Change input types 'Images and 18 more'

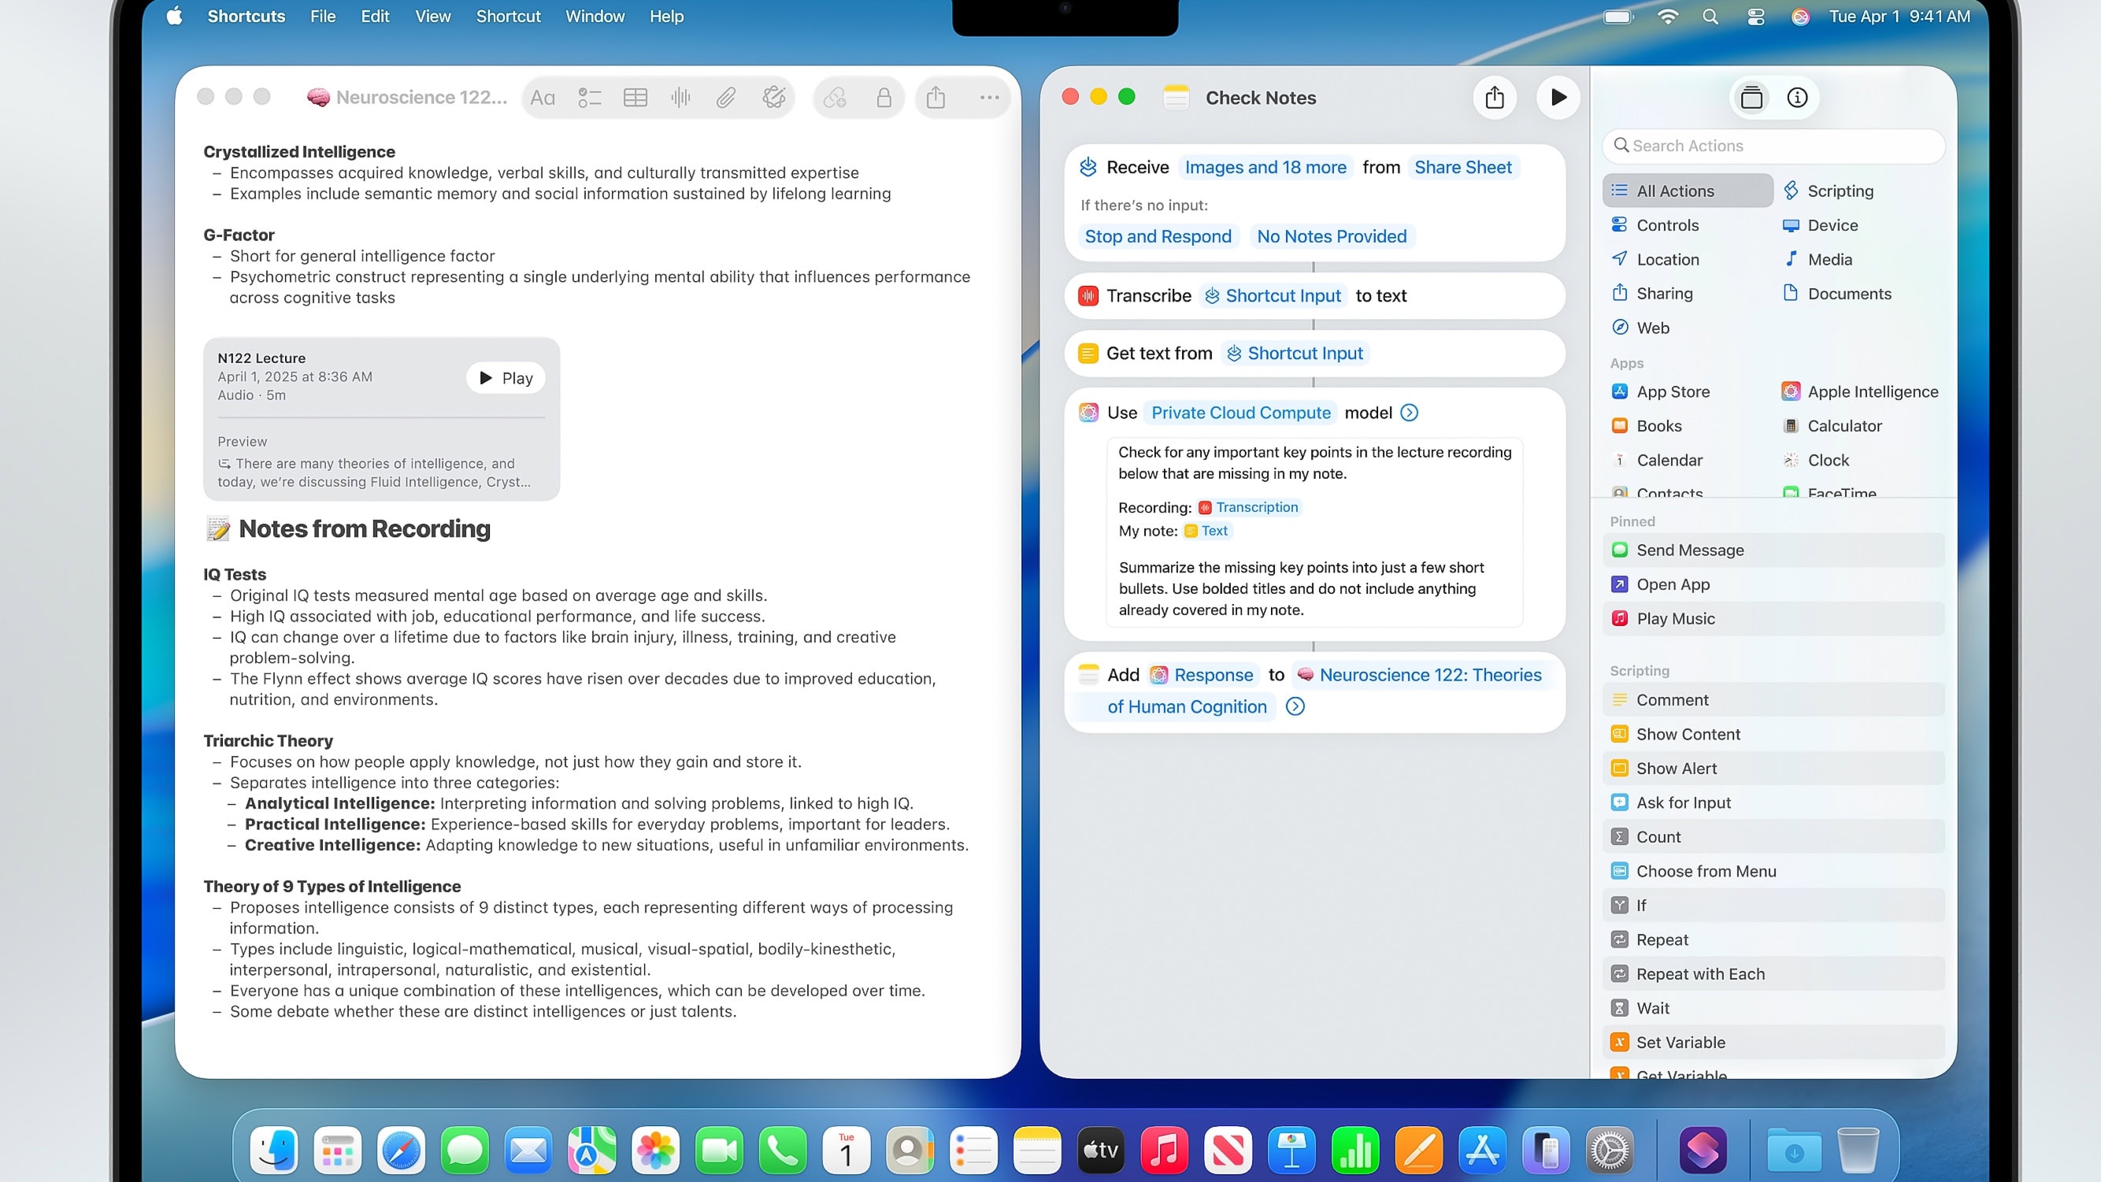(1265, 167)
